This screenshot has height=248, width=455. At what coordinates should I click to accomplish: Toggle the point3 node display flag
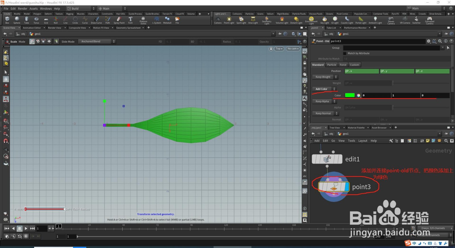347,187
